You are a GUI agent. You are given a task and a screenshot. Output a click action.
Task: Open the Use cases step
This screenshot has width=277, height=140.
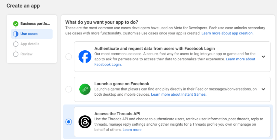[29, 34]
